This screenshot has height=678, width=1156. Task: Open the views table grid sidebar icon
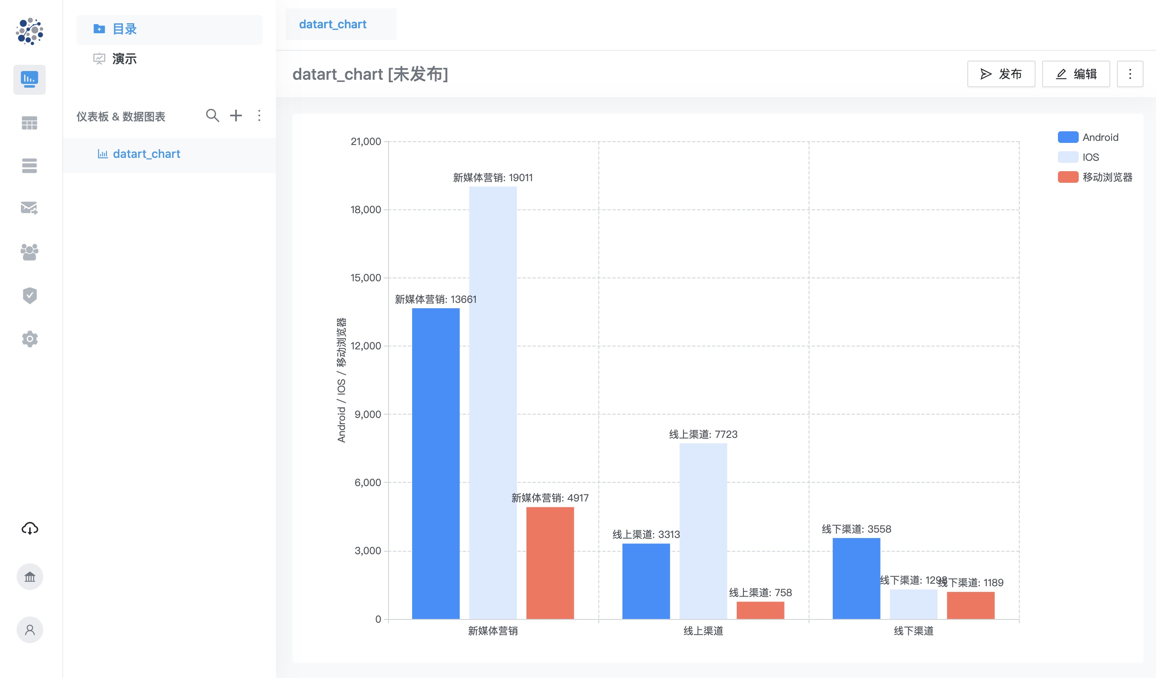click(x=30, y=123)
